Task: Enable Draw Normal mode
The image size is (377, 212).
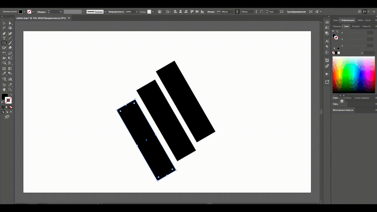Action: click(3, 112)
